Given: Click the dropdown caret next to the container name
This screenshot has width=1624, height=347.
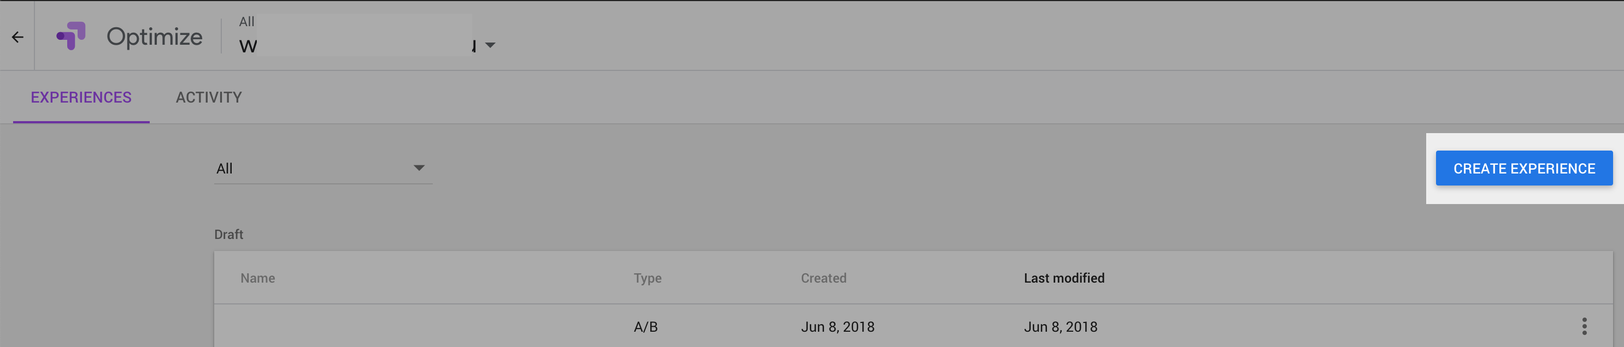Looking at the screenshot, I should [x=490, y=45].
